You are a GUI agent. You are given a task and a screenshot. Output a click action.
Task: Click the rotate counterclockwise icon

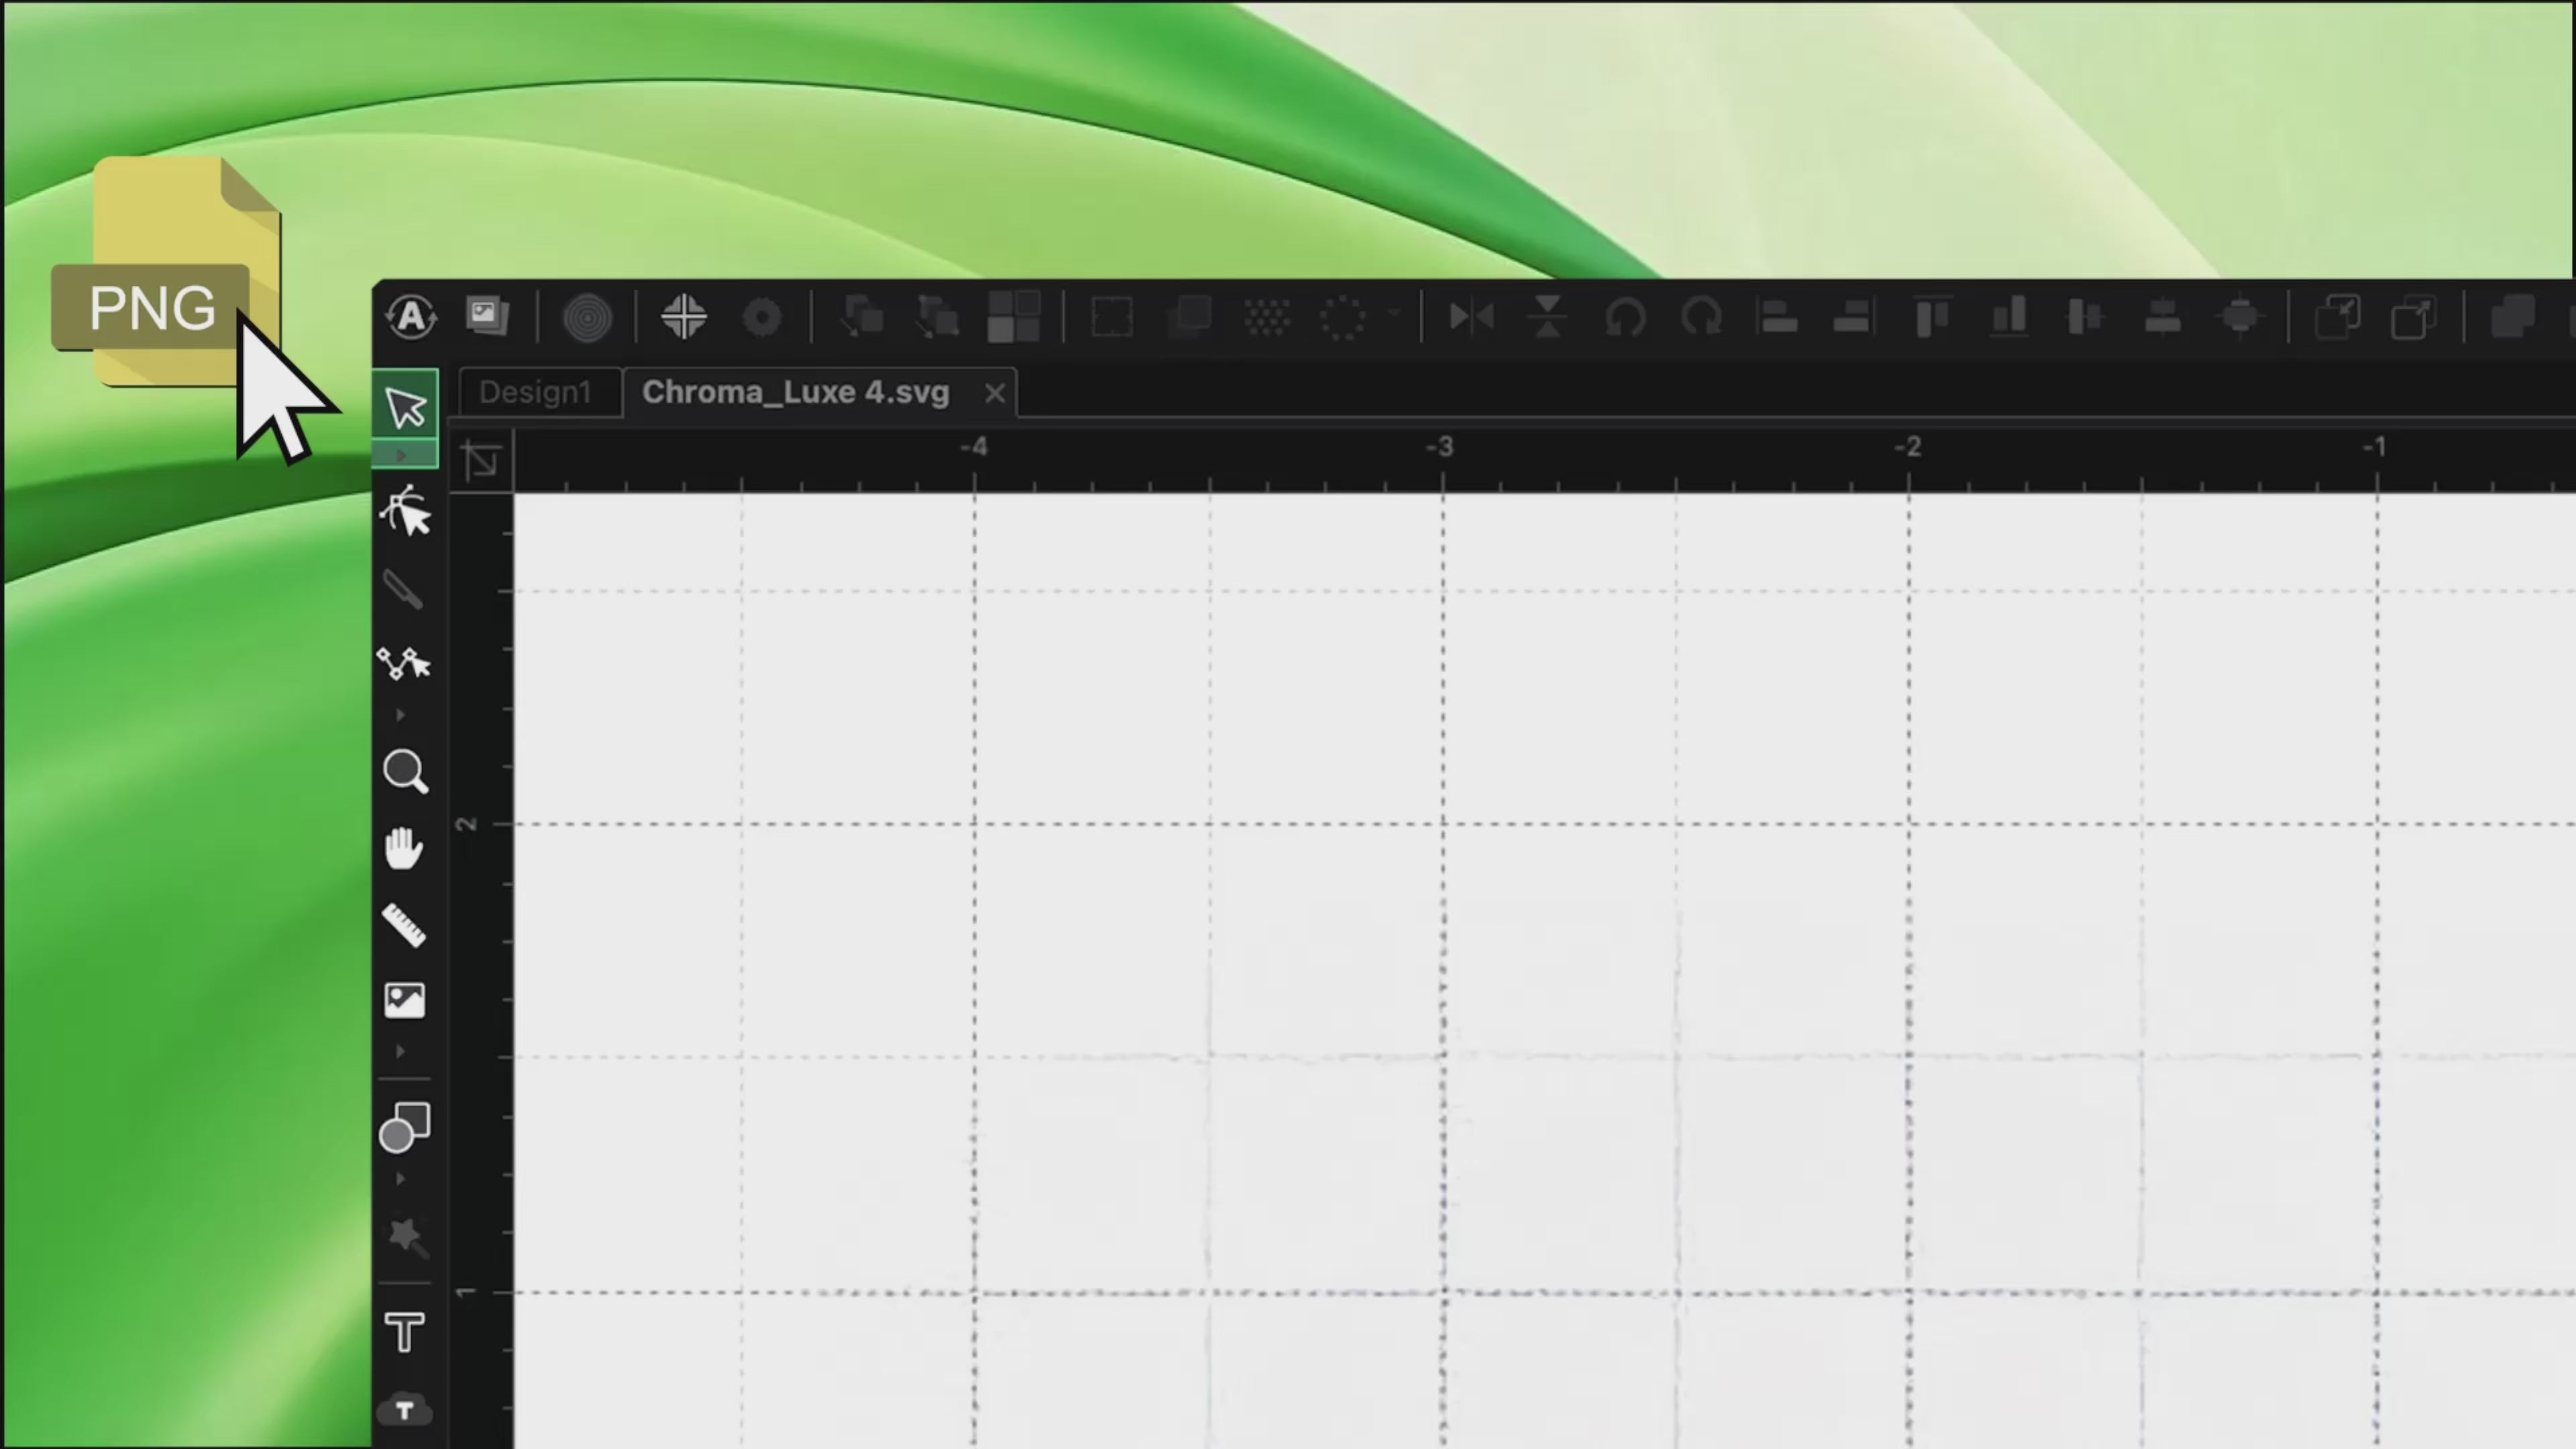point(1625,318)
